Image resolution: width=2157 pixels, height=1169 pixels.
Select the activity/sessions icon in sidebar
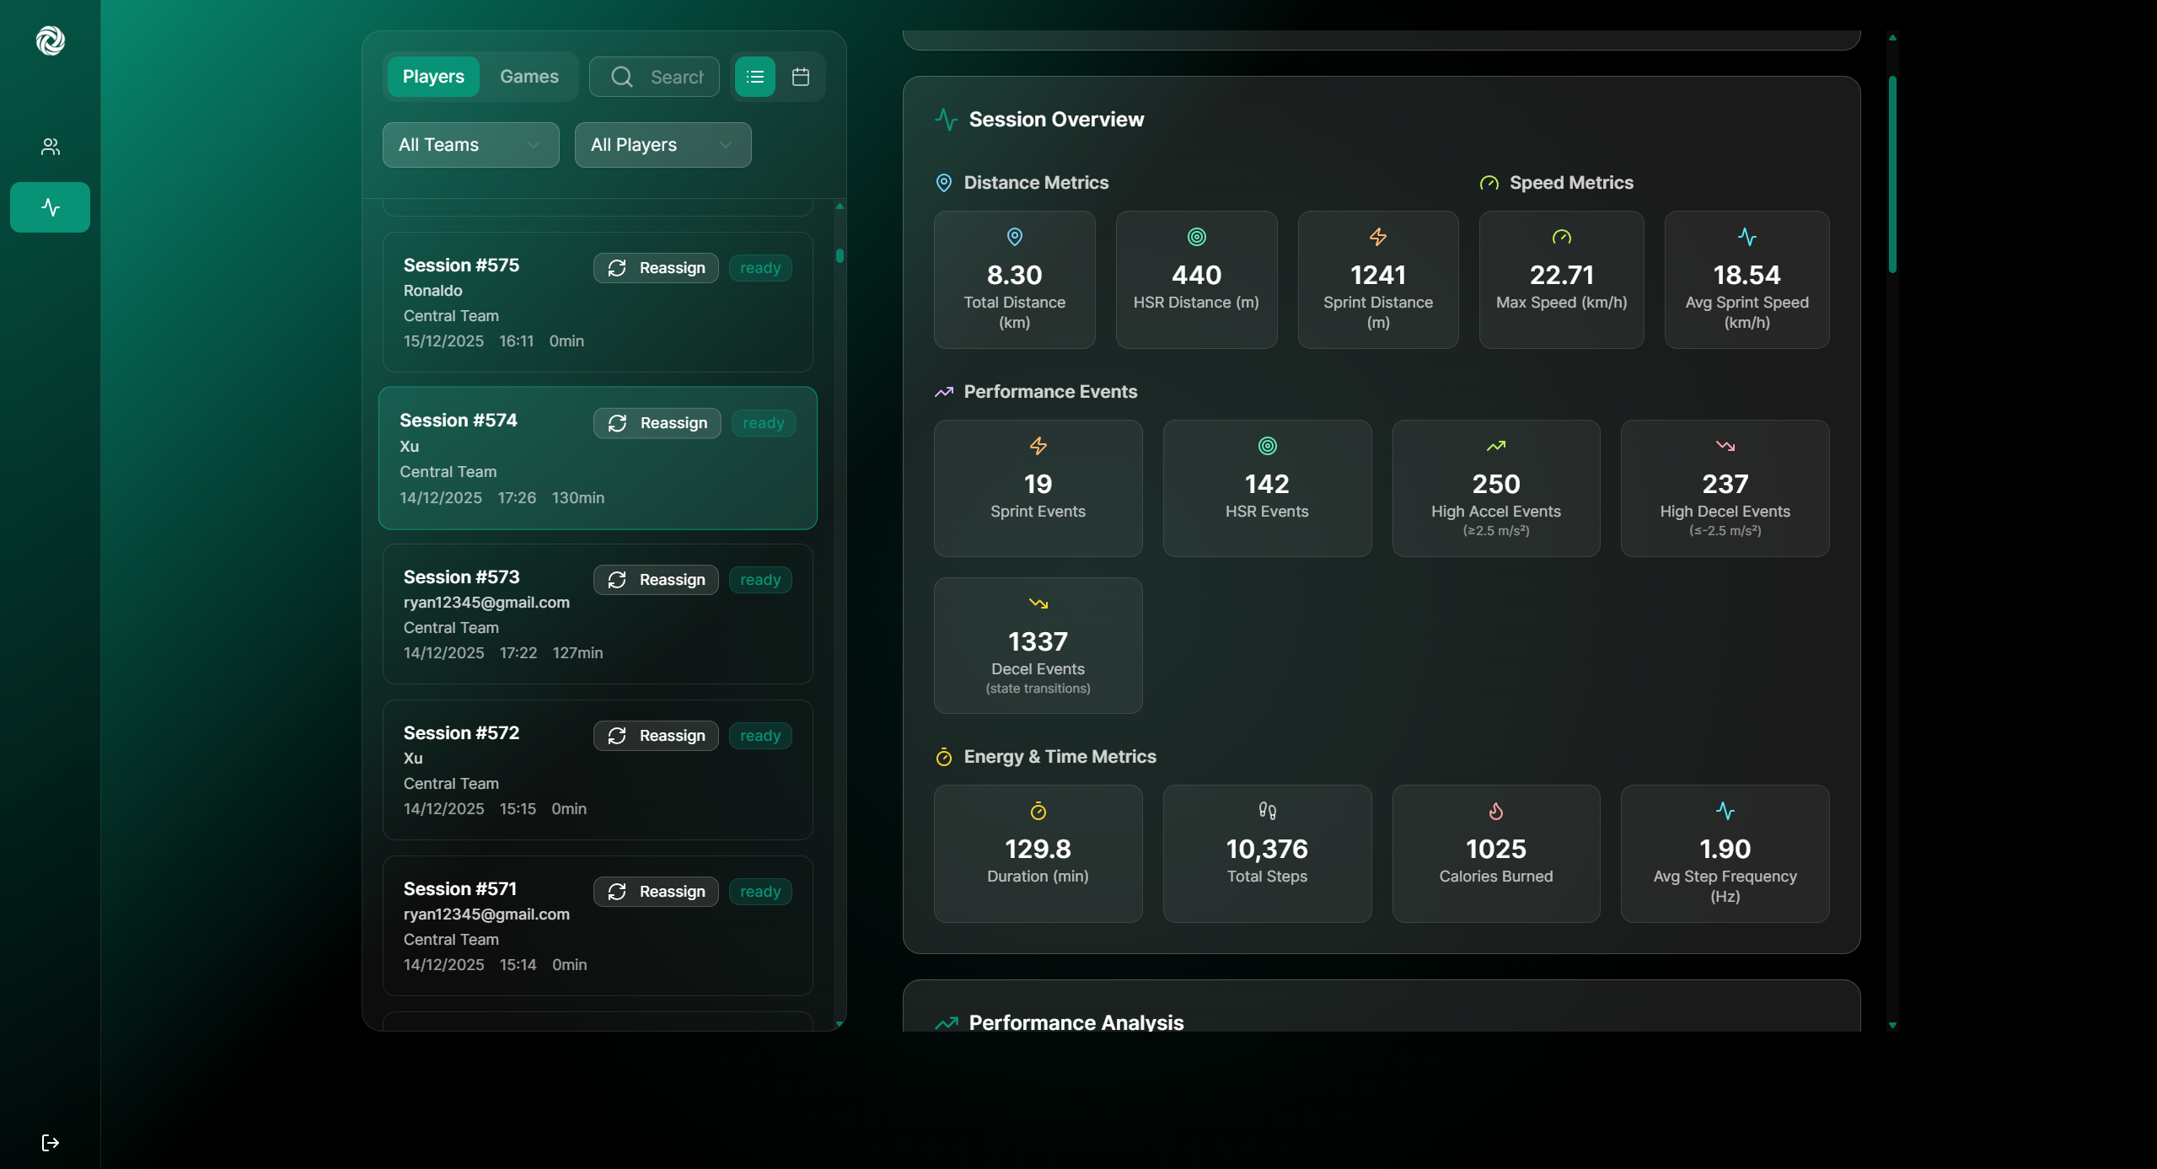pos(50,206)
